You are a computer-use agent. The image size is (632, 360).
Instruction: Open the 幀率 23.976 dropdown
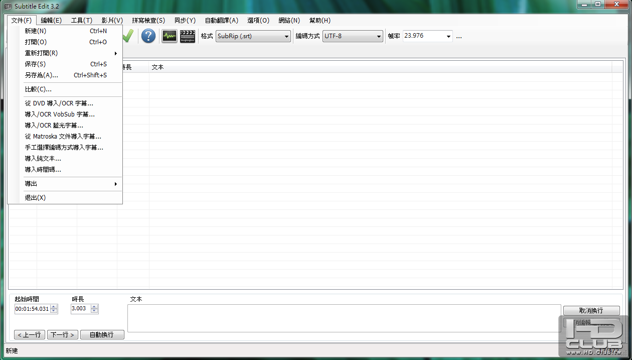427,36
